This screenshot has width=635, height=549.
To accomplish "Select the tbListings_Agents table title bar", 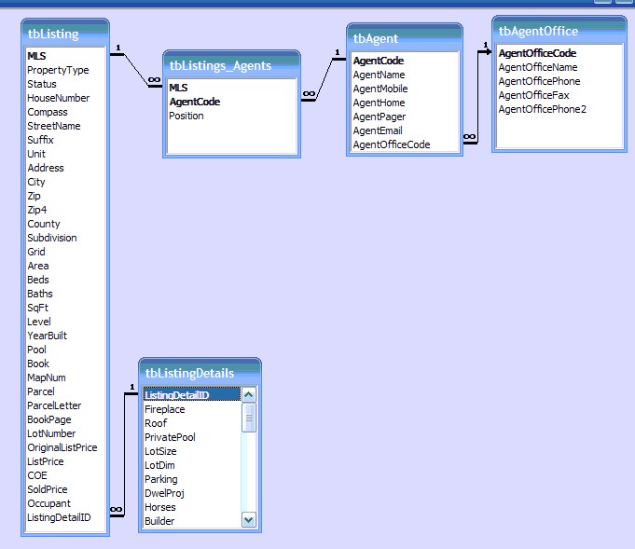I will coord(231,65).
